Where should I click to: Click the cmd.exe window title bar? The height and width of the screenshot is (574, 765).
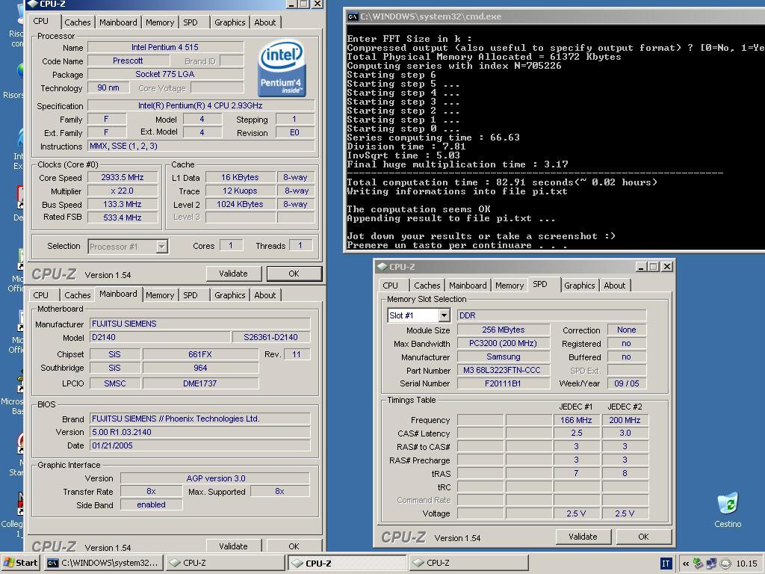(x=555, y=16)
